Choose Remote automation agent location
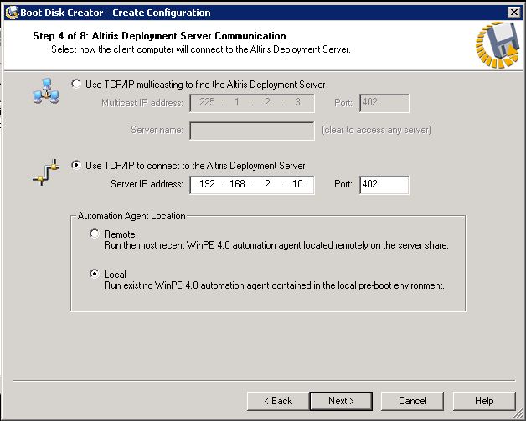Screen dimensions: 526x421 tap(95, 234)
